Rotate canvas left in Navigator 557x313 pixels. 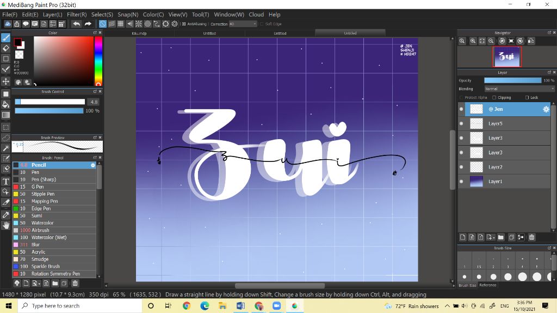click(x=502, y=41)
